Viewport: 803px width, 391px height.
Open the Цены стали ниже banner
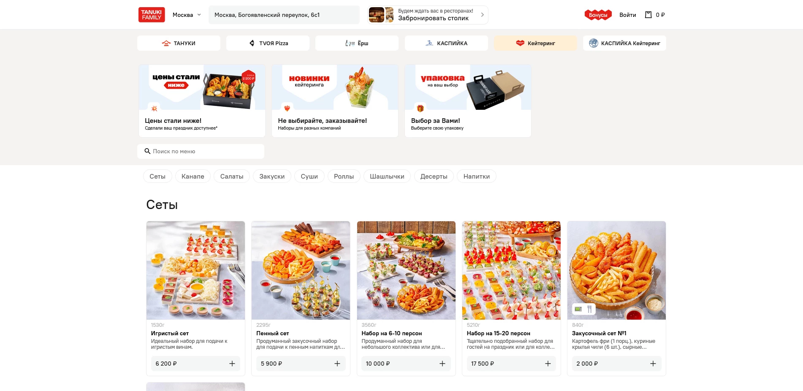(202, 101)
